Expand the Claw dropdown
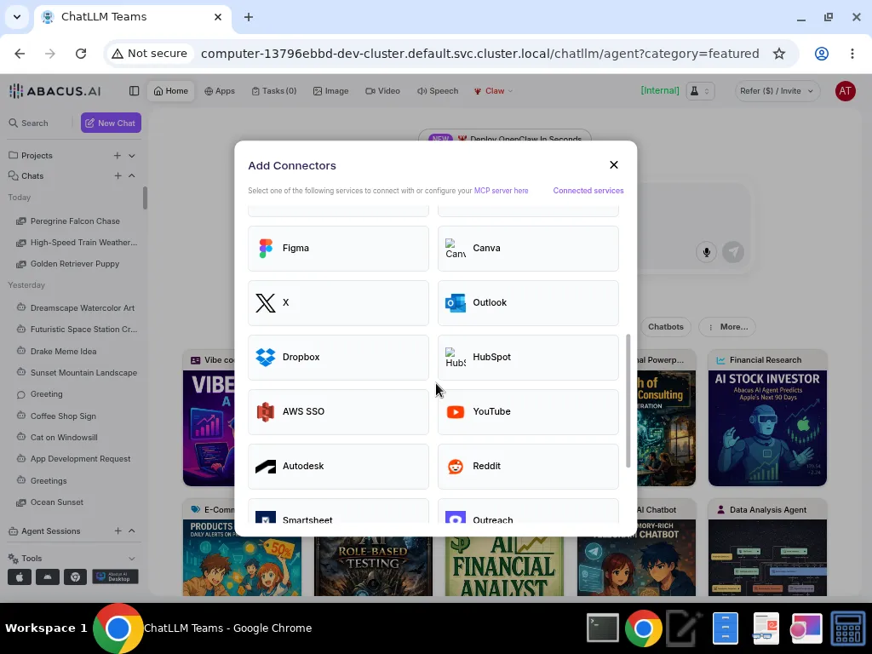 click(493, 90)
